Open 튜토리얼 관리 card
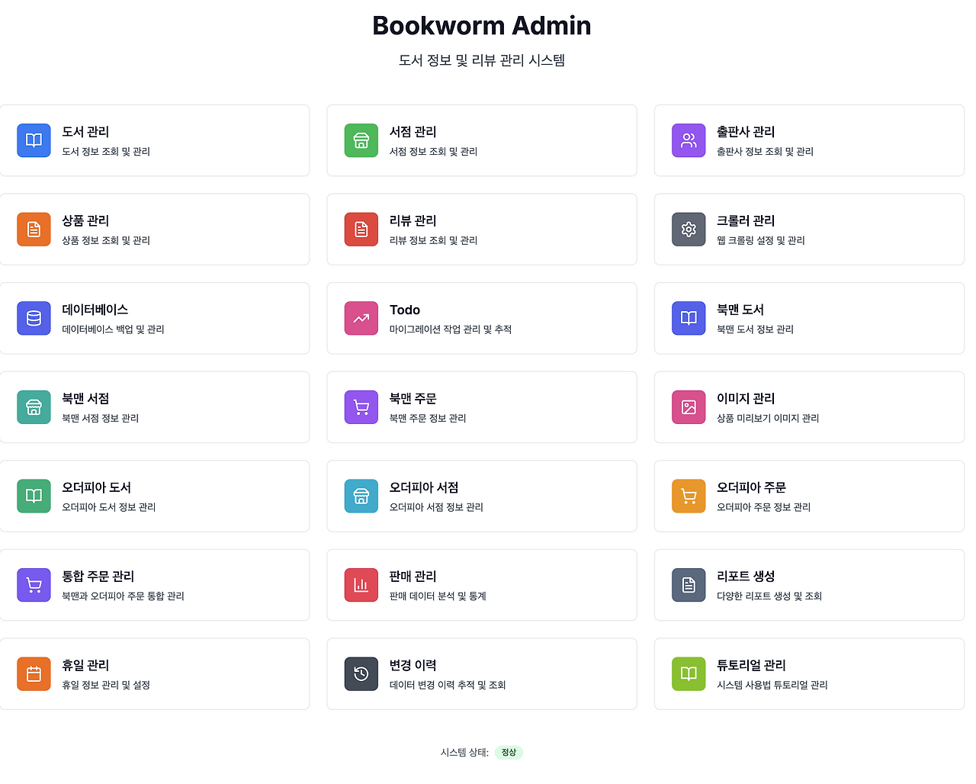 [x=808, y=674]
